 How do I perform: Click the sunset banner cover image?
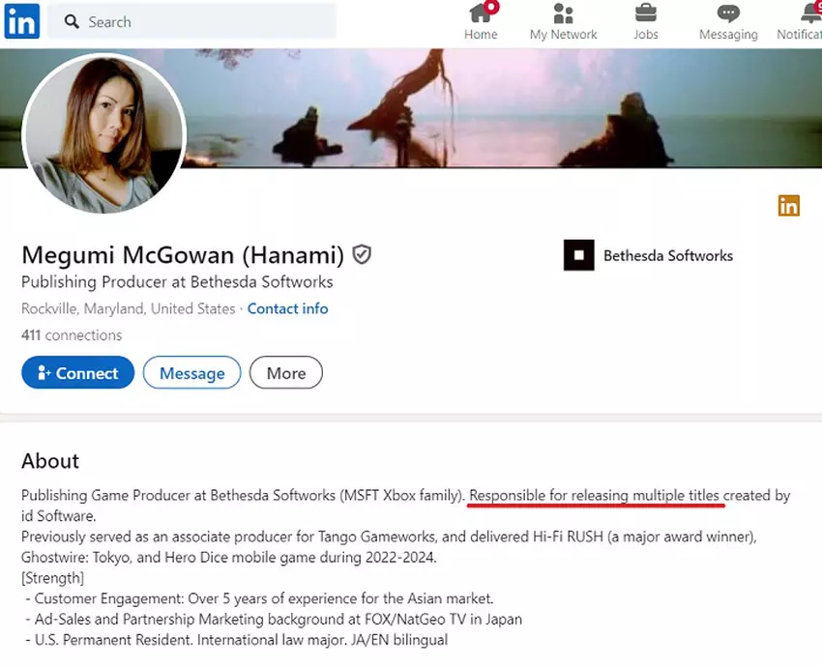[x=503, y=106]
